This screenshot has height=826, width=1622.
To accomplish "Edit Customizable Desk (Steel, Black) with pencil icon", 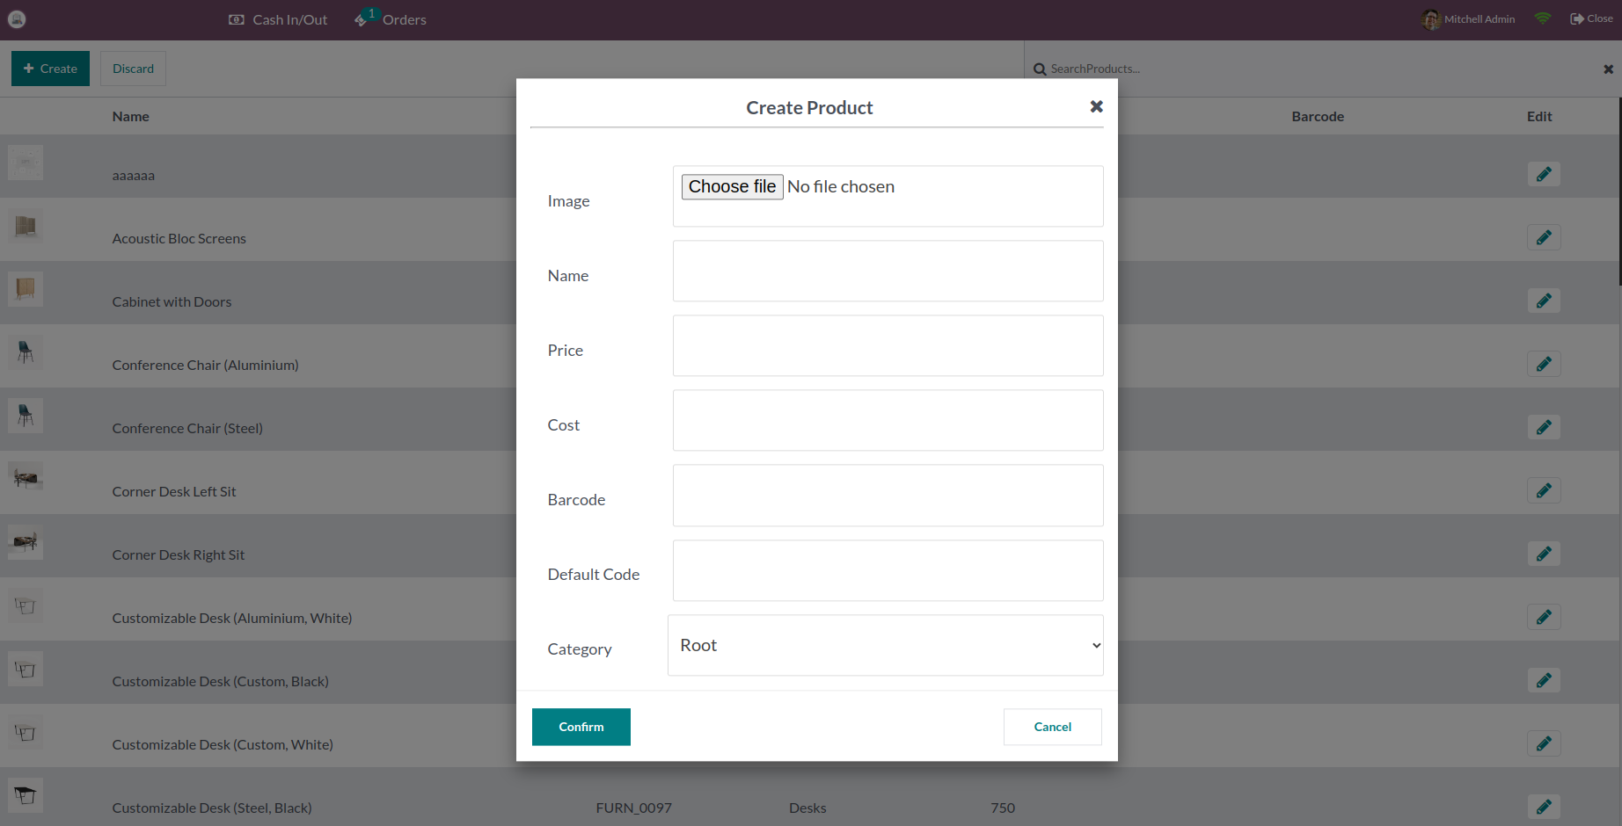I will click(x=1544, y=806).
